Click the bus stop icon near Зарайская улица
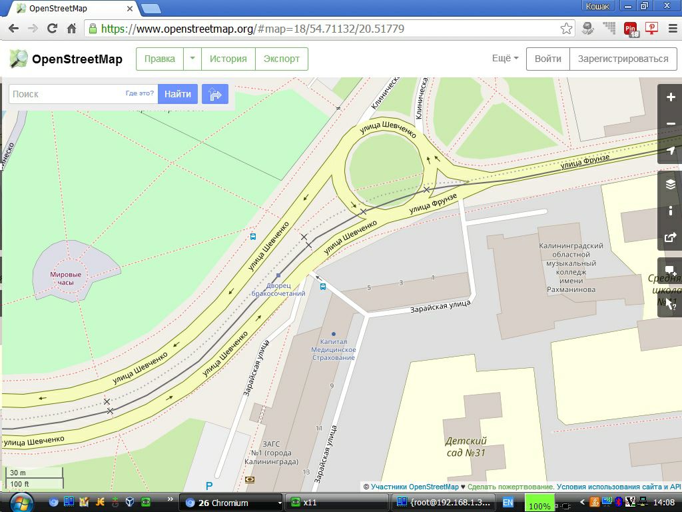The height and width of the screenshot is (512, 682). 323,287
